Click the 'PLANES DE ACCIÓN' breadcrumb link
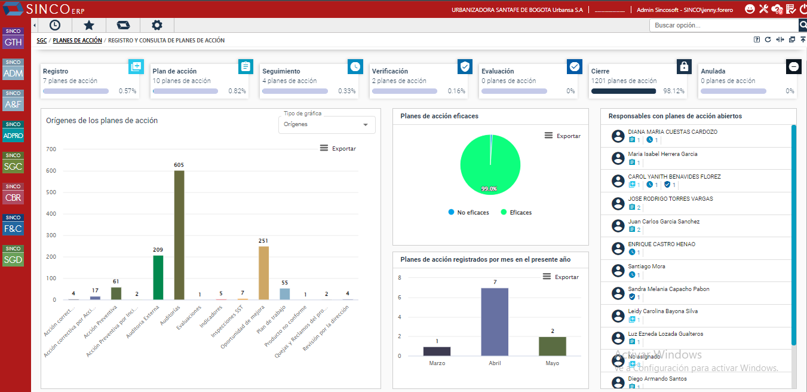This screenshot has width=807, height=392. (77, 41)
